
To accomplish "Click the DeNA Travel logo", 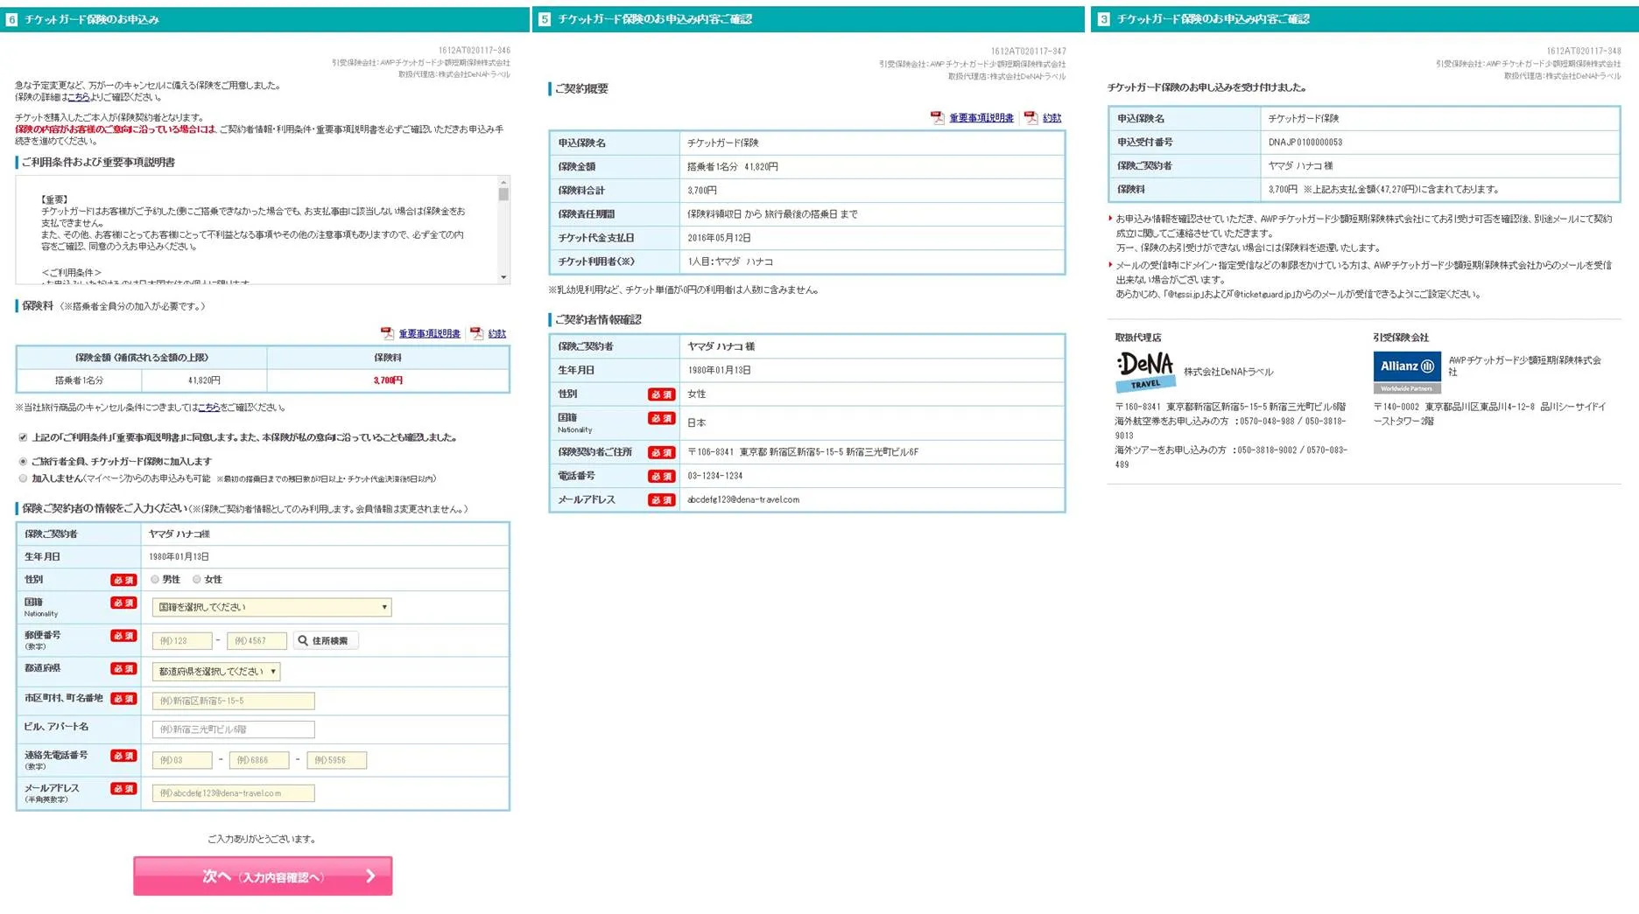I will pos(1145,372).
